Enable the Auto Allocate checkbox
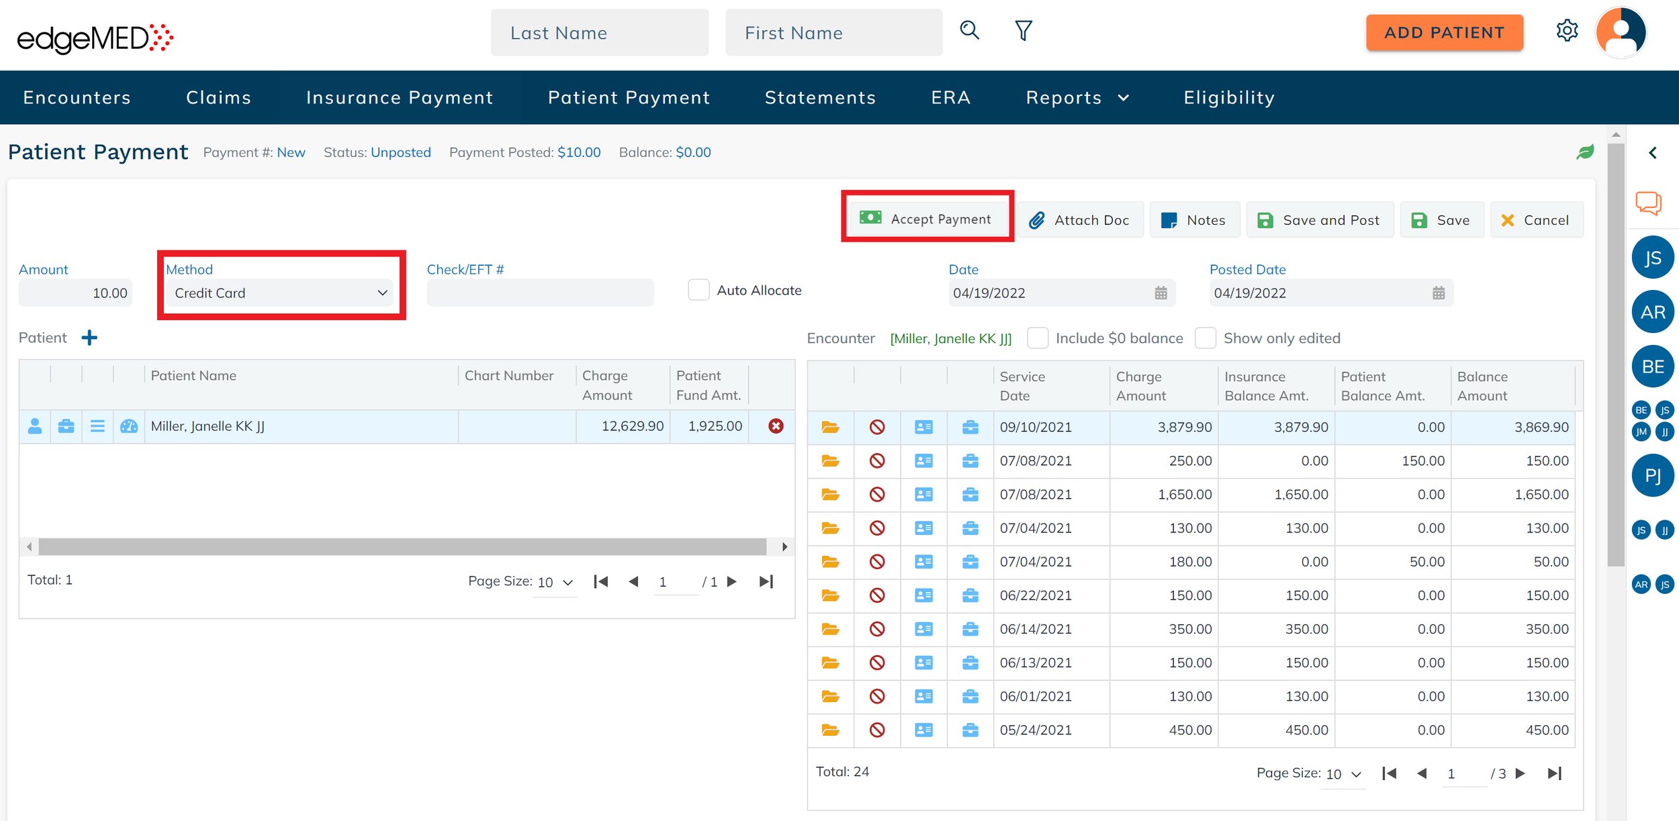Screen dimensions: 1679x821 pos(698,290)
